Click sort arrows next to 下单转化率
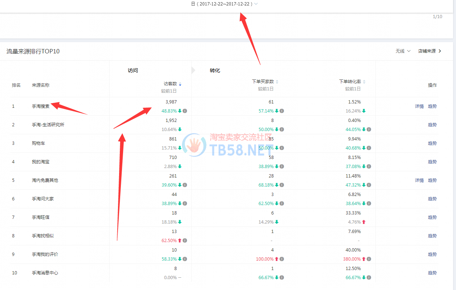The image size is (456, 290). (x=364, y=82)
